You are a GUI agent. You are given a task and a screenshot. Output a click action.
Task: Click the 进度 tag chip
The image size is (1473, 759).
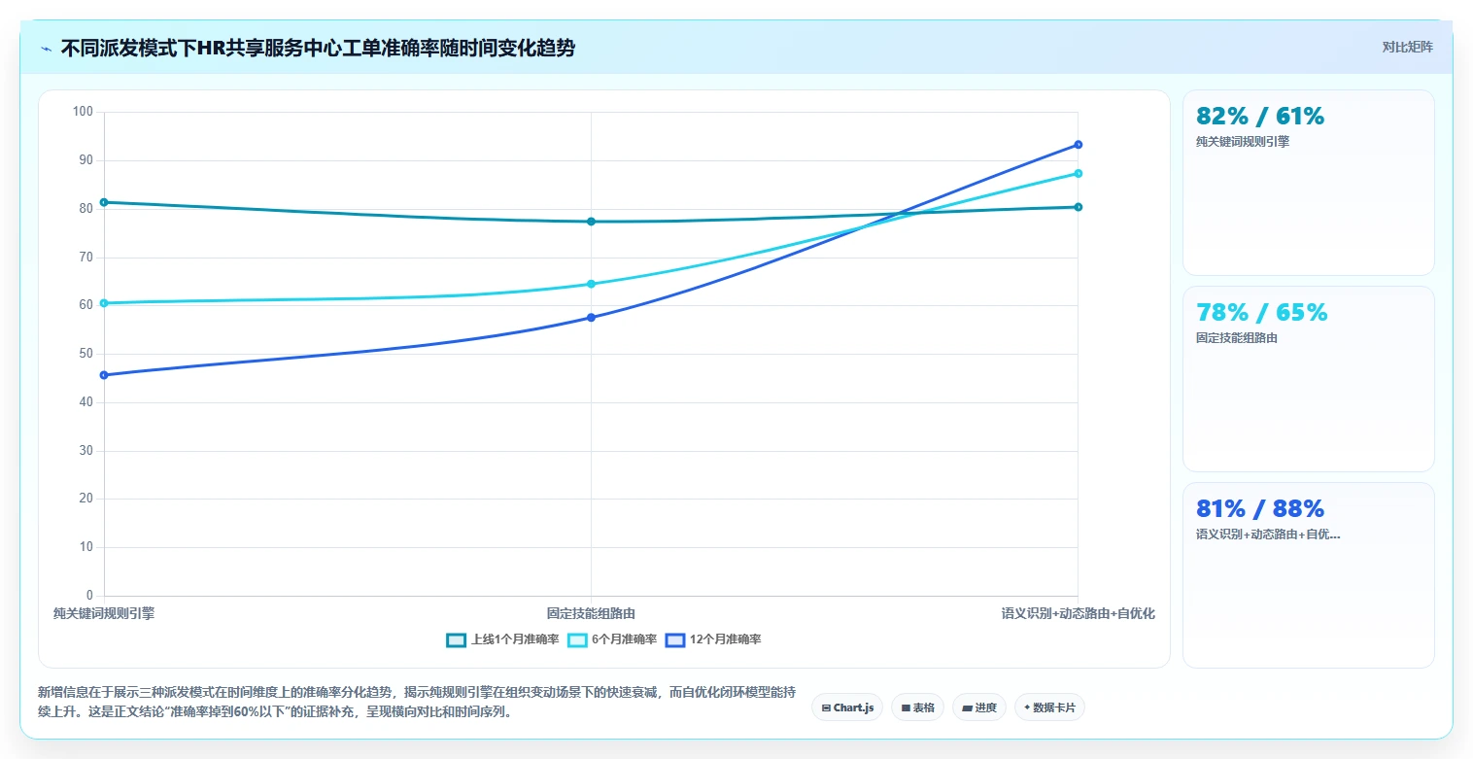(979, 707)
